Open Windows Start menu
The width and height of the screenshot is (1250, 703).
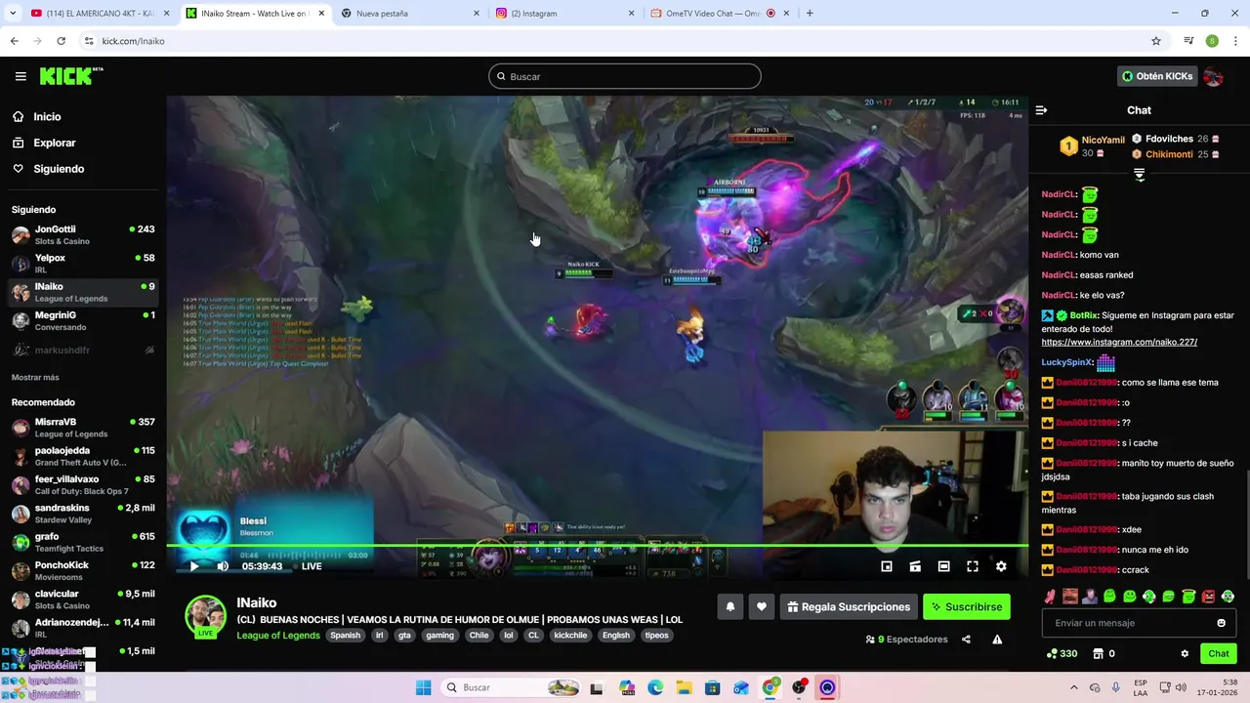click(x=423, y=687)
